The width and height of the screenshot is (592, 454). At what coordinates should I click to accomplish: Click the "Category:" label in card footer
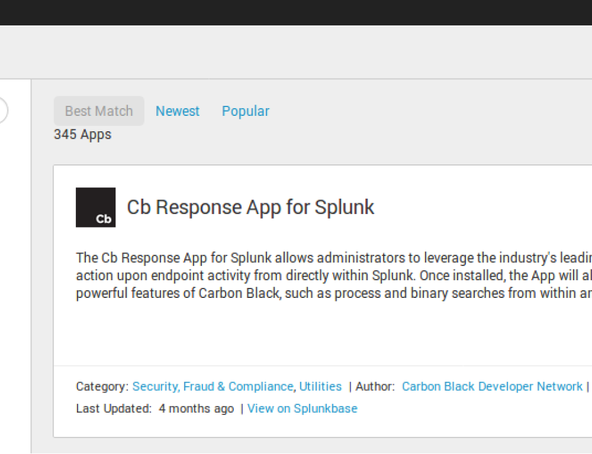[x=102, y=387]
